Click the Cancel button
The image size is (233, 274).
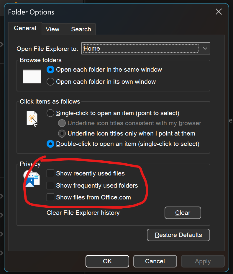coord(155,261)
